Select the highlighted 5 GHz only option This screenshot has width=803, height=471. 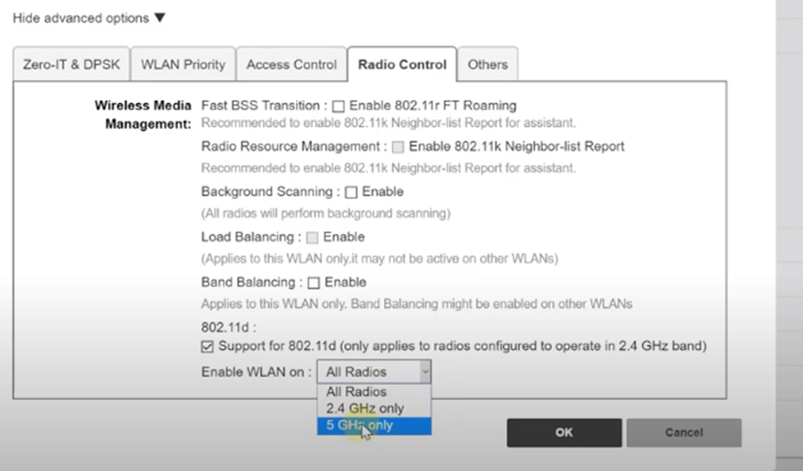pyautogui.click(x=359, y=425)
